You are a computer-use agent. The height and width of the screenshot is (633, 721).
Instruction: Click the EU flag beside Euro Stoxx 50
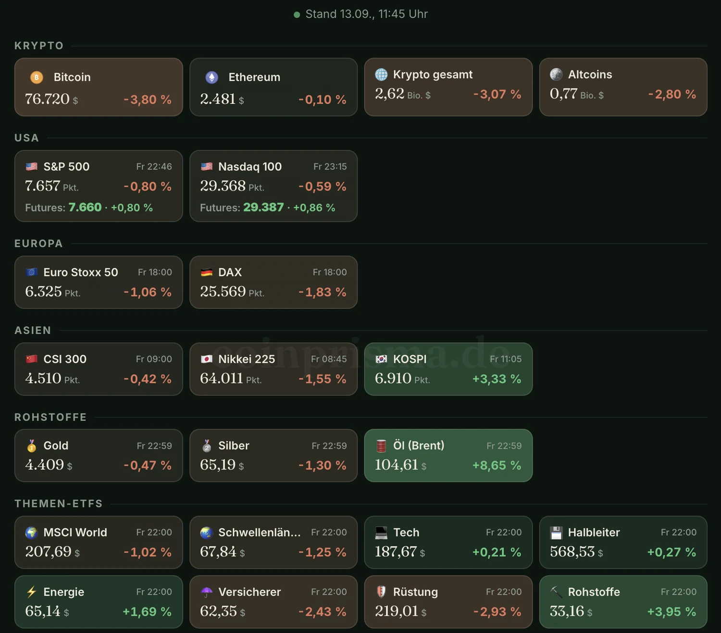[x=32, y=272]
